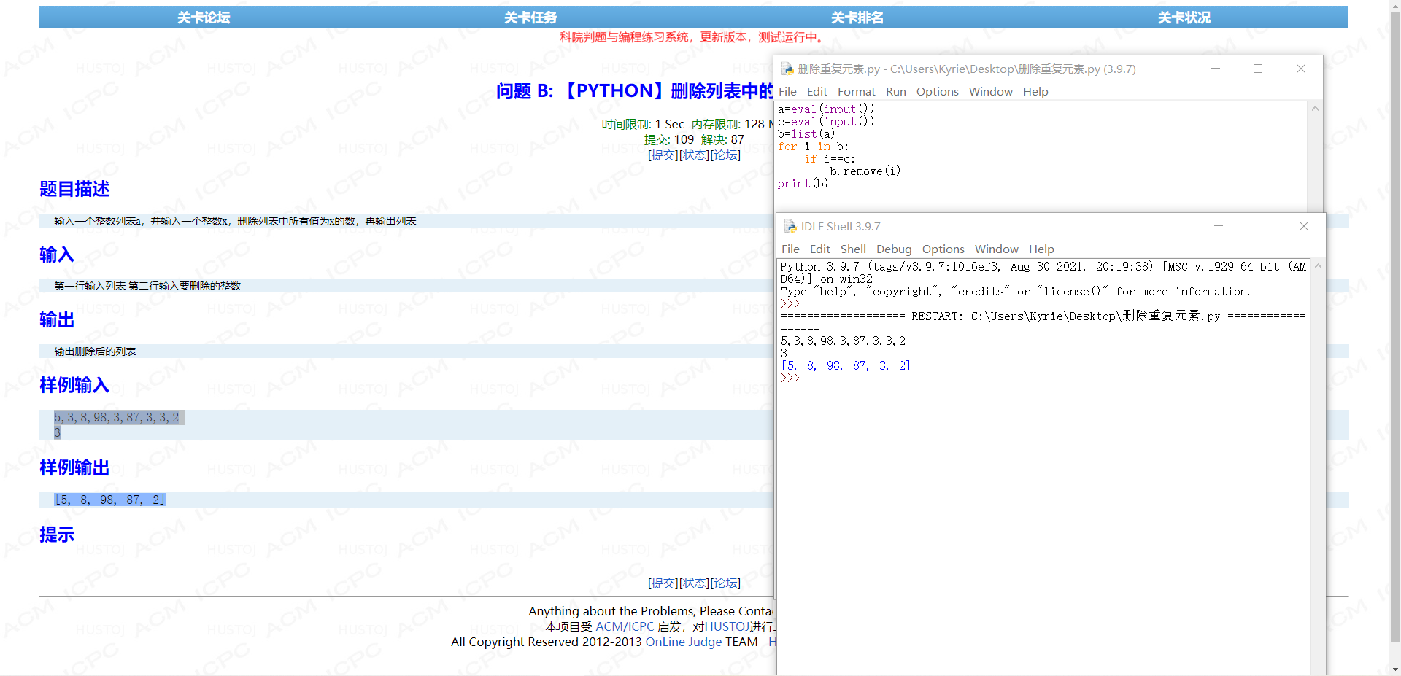Click the sample input line 5,3,8,98,3,87,3,3,2
The height and width of the screenshot is (676, 1401).
116,417
